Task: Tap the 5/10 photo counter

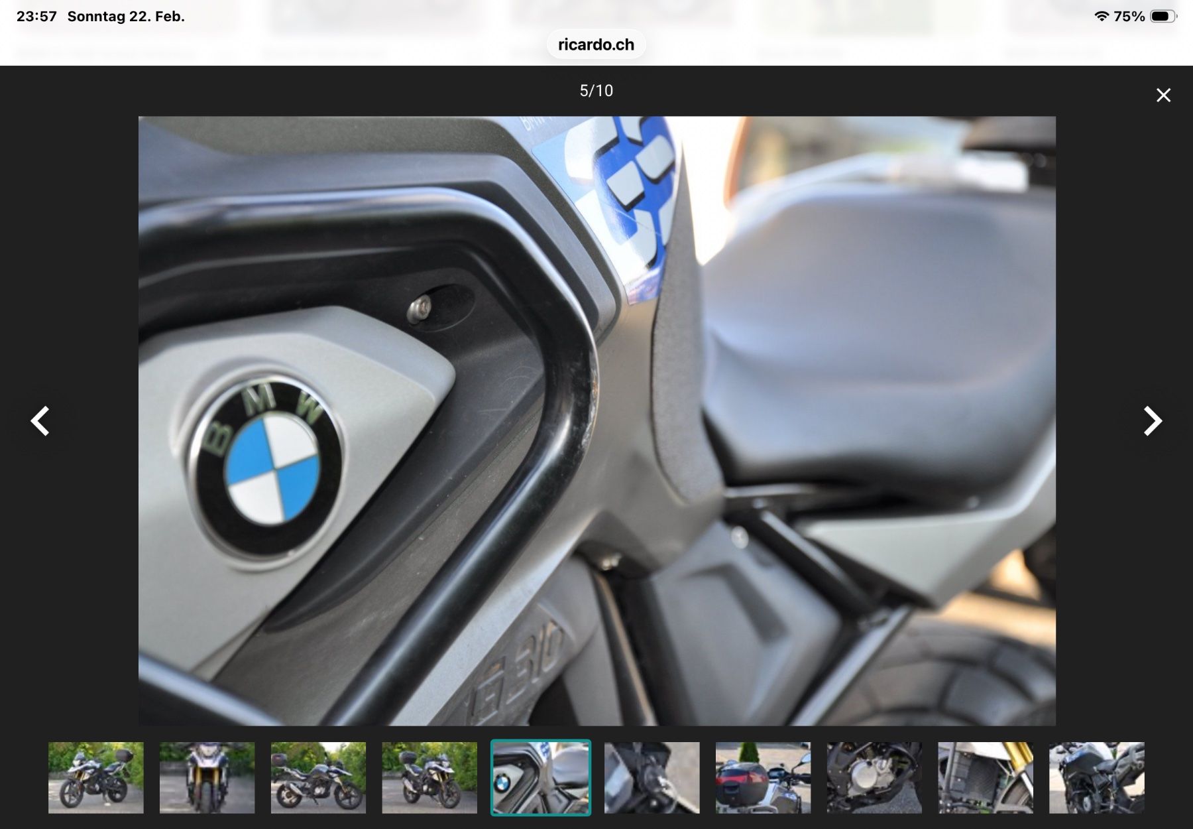Action: pos(596,91)
